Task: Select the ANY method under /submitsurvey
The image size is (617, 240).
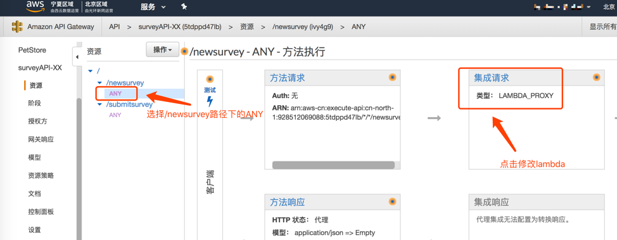Action: point(115,115)
